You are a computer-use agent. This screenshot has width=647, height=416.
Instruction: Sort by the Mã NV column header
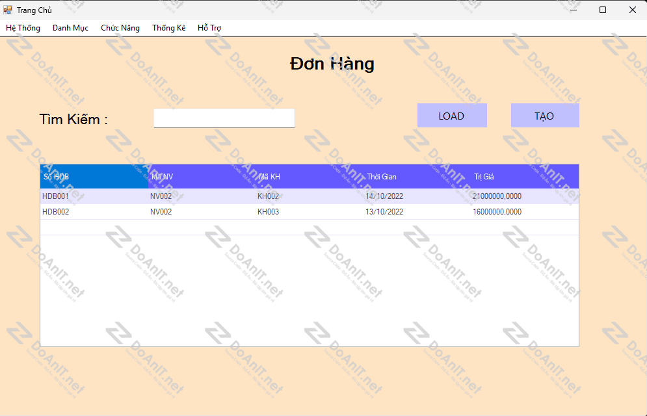202,176
